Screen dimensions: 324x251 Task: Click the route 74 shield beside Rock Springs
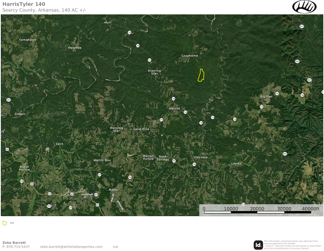(174, 161)
